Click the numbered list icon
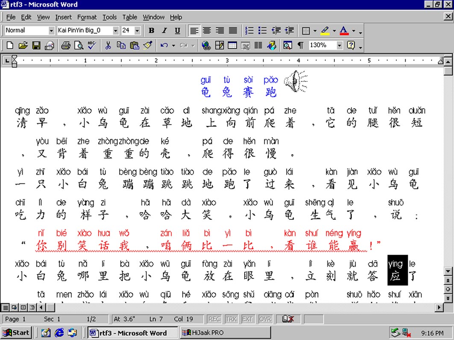Viewport: 454px width, 340px height. coord(249,30)
